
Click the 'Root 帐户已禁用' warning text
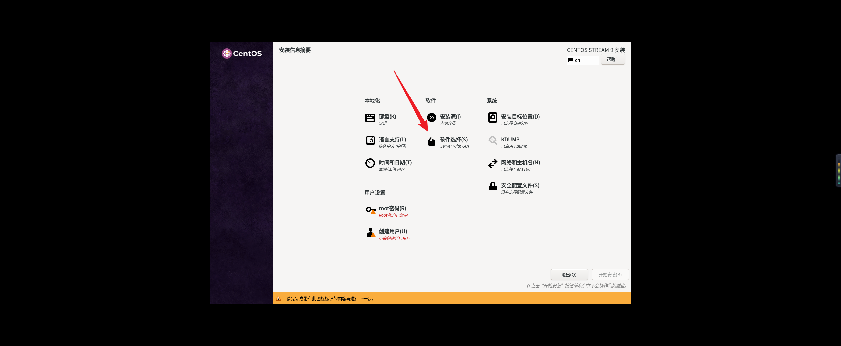coord(393,215)
